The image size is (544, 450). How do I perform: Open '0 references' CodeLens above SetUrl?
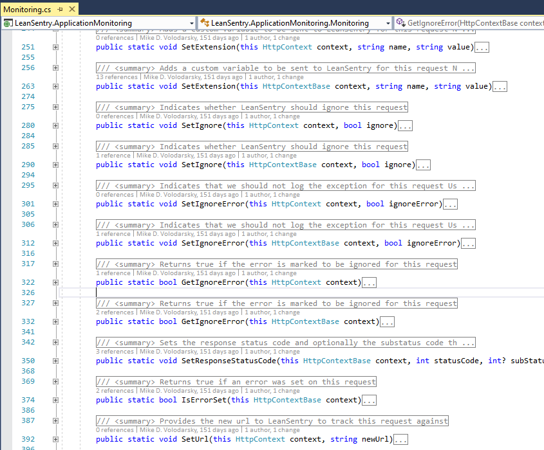pos(115,430)
